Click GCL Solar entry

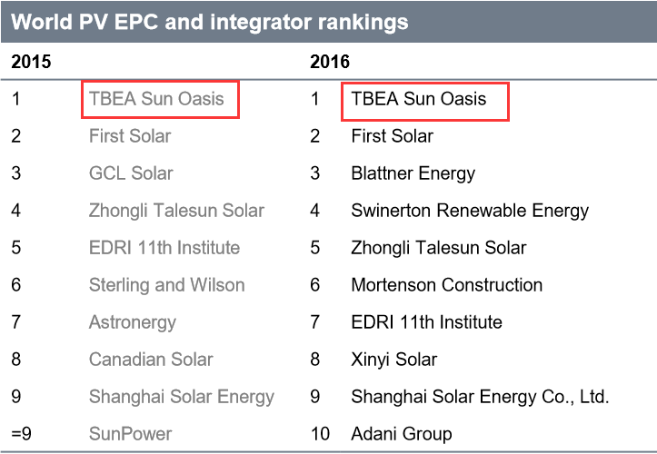(131, 173)
